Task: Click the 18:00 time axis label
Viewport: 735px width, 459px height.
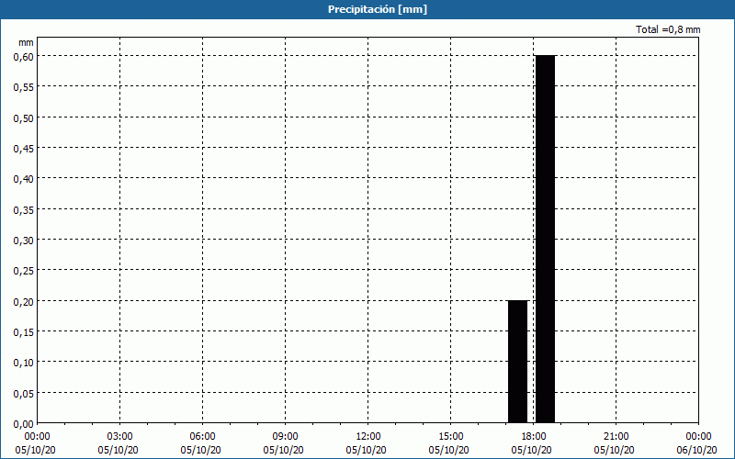Action: coord(534,437)
